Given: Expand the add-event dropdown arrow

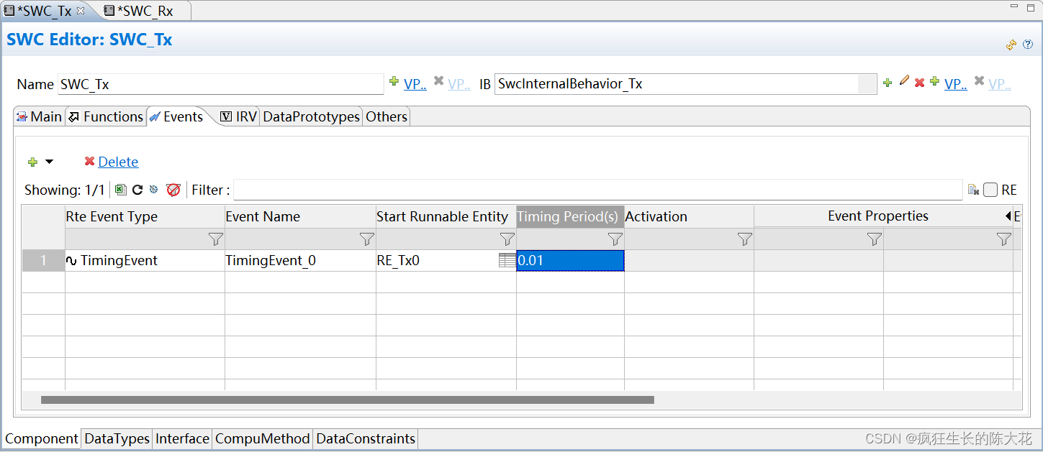Looking at the screenshot, I should [x=48, y=161].
